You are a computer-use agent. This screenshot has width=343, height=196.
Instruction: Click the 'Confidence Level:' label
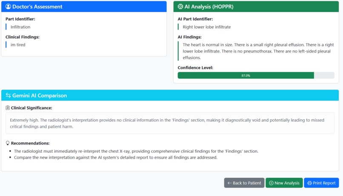195,67
